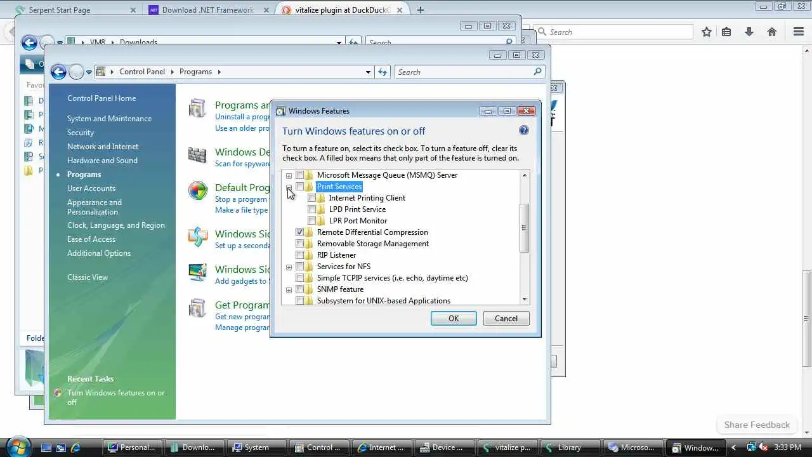Cancel the Windows Features dialog
The height and width of the screenshot is (457, 812).
click(x=506, y=319)
